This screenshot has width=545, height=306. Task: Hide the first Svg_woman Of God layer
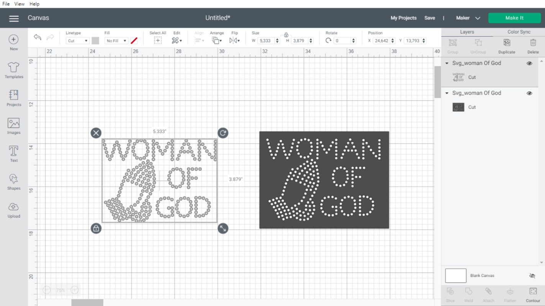(529, 63)
